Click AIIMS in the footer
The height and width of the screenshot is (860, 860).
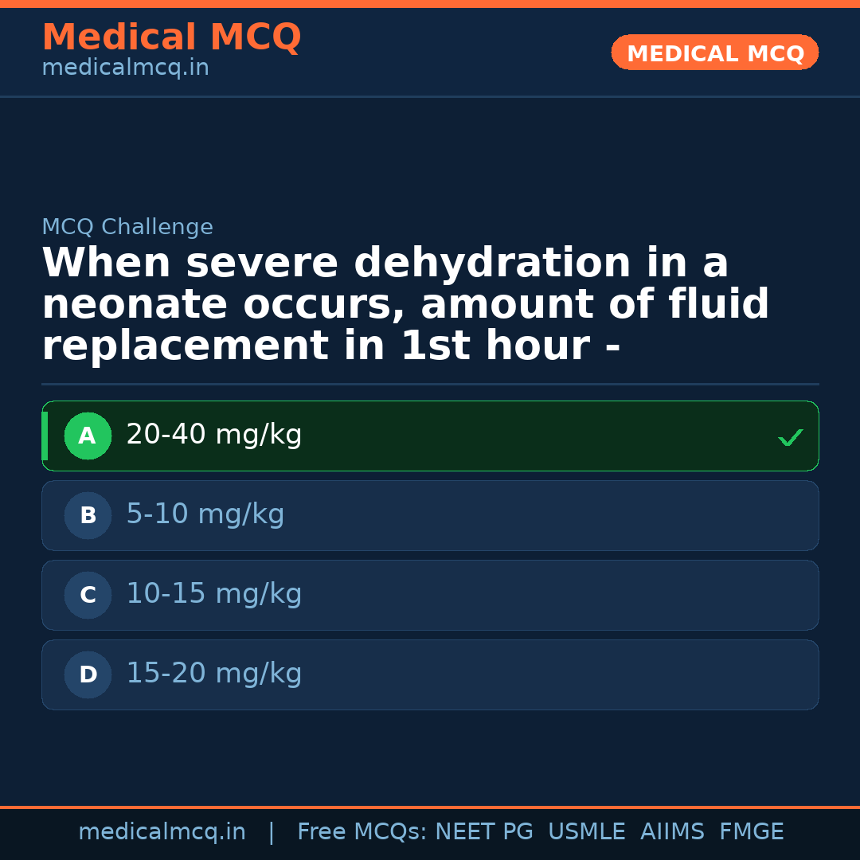coord(672,832)
